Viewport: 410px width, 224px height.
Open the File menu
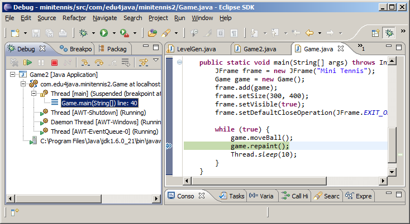(9, 18)
